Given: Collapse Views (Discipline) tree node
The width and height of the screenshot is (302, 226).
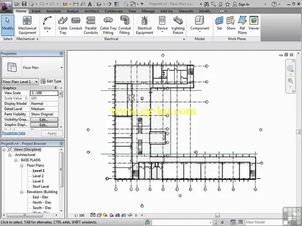Looking at the screenshot, I should tap(4, 149).
